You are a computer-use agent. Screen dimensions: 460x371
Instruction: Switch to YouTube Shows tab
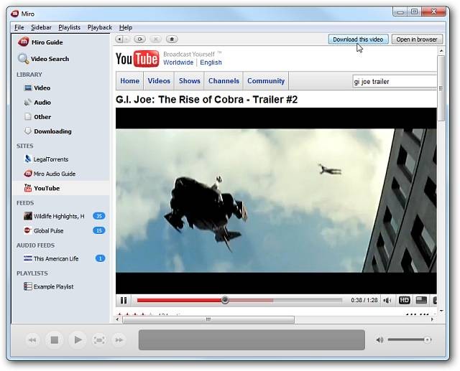(190, 81)
